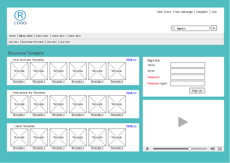This screenshot has width=230, height=163.
Task: Open Template 3 thumbnail in Most Download row
Action: [x=58, y=71]
